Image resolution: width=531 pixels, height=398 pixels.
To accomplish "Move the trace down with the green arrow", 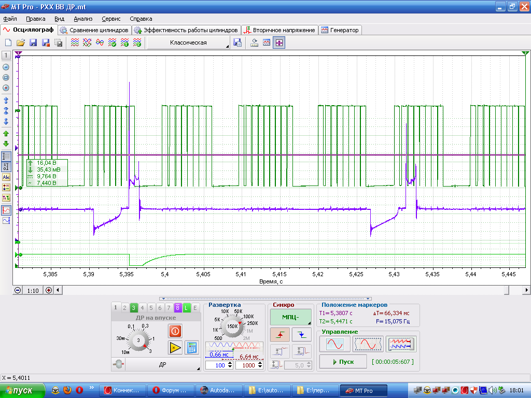I will 6,144.
